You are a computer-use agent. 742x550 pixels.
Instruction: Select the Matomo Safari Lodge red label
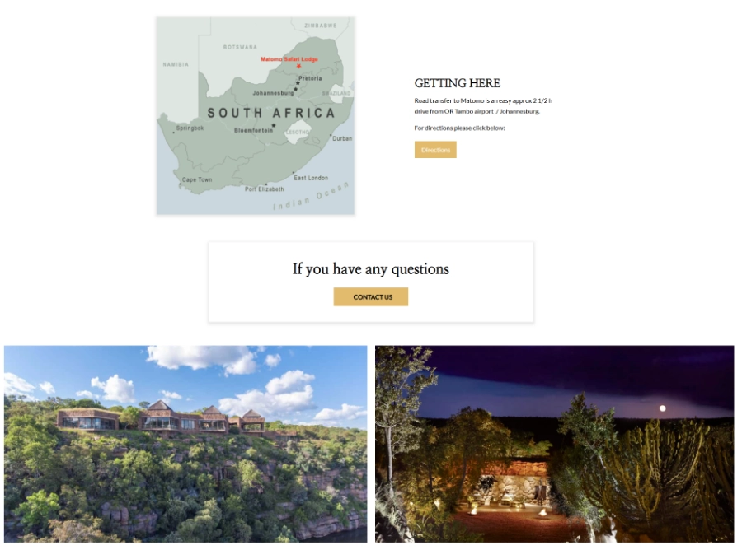[x=289, y=59]
